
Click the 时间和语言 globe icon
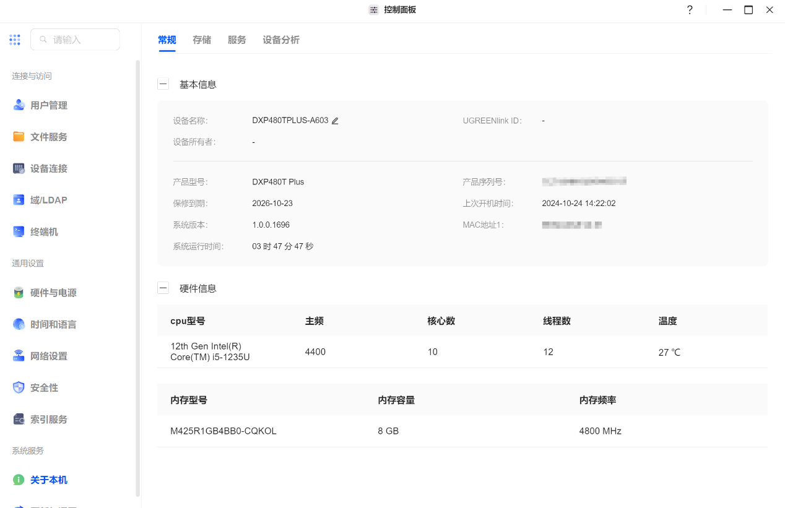(x=19, y=324)
